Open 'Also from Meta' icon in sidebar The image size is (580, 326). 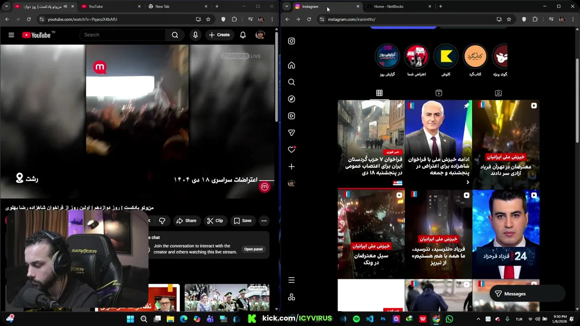click(x=291, y=297)
